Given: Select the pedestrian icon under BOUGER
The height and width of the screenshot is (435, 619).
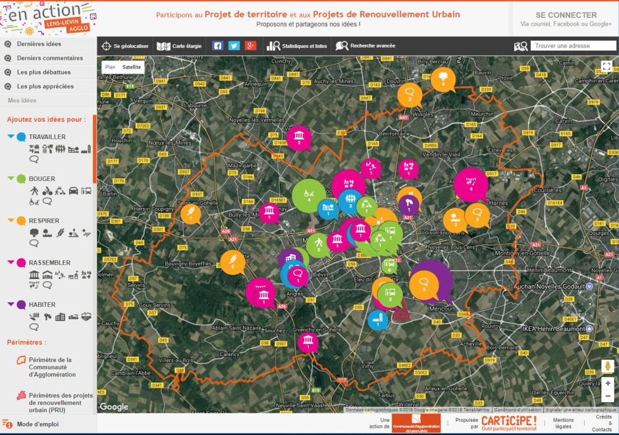Looking at the screenshot, I should tap(34, 192).
